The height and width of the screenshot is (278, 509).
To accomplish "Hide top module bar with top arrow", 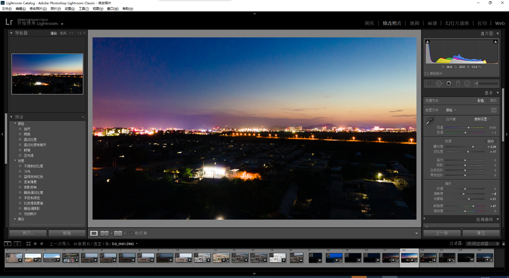I will pos(254,14).
